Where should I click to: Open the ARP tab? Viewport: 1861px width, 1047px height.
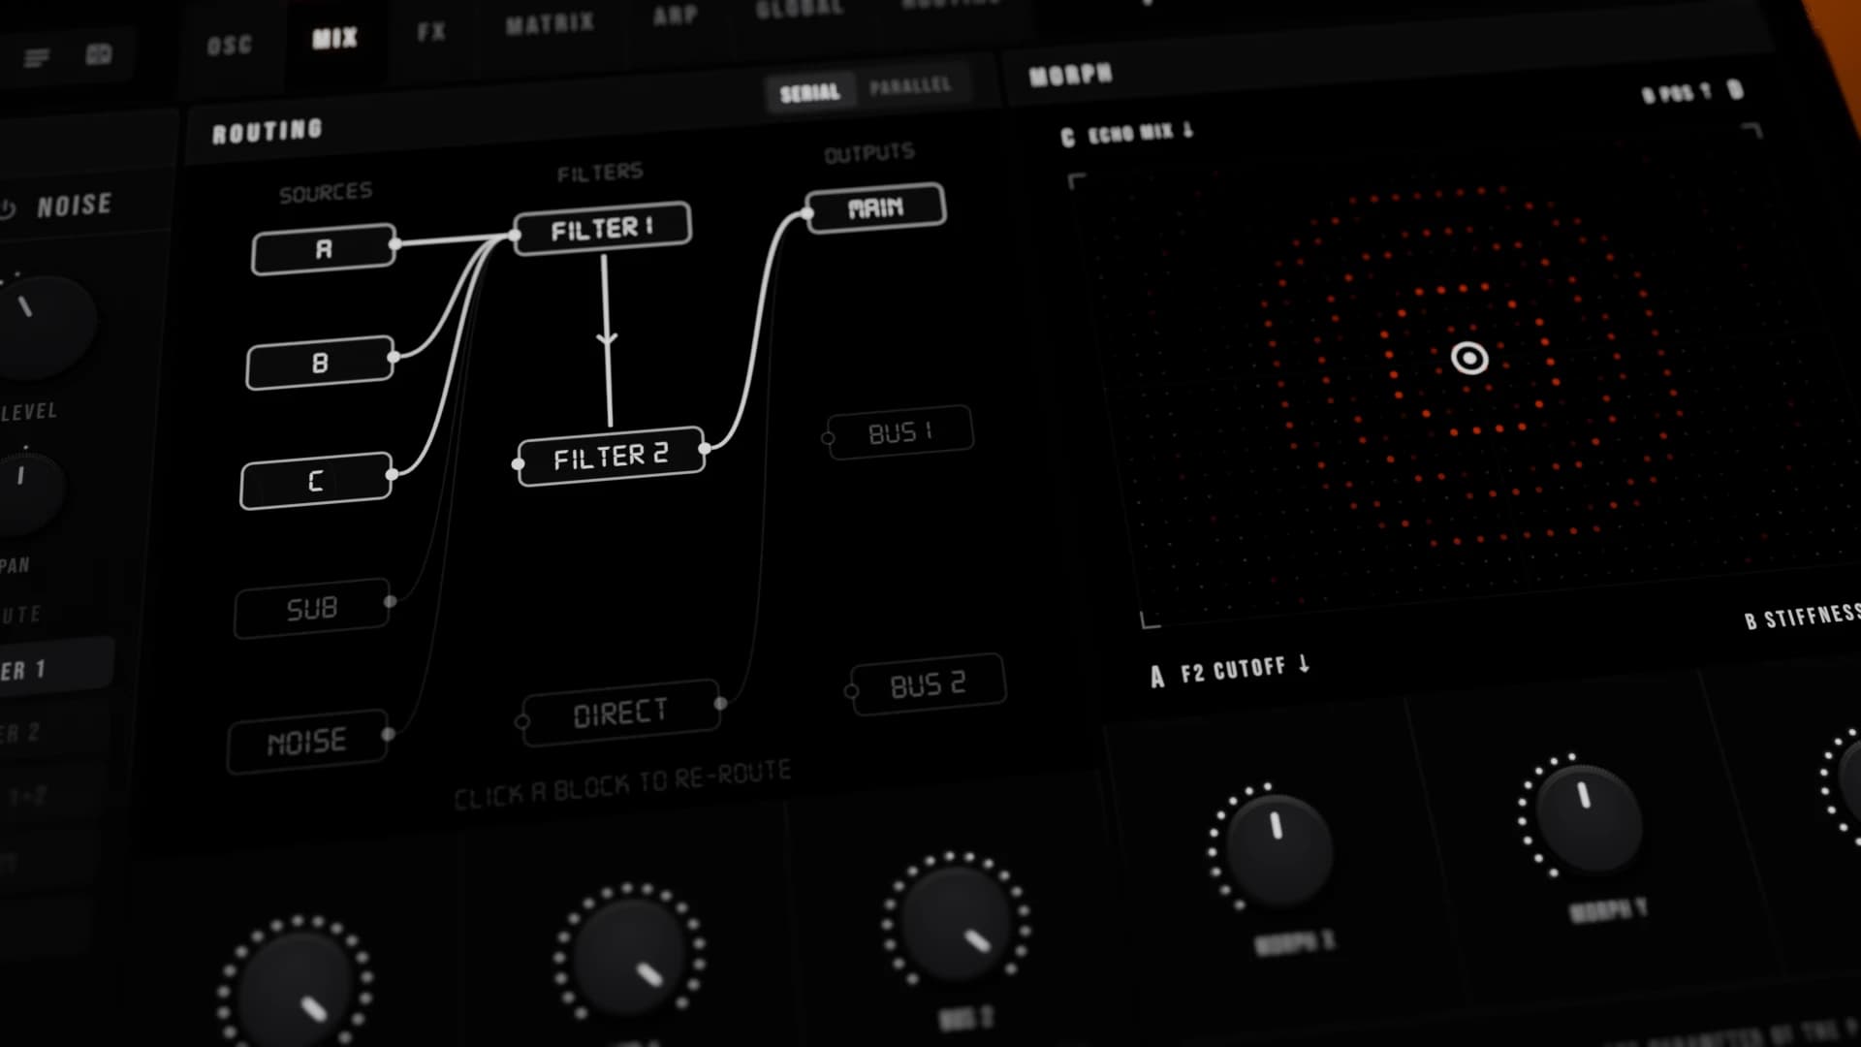click(676, 15)
